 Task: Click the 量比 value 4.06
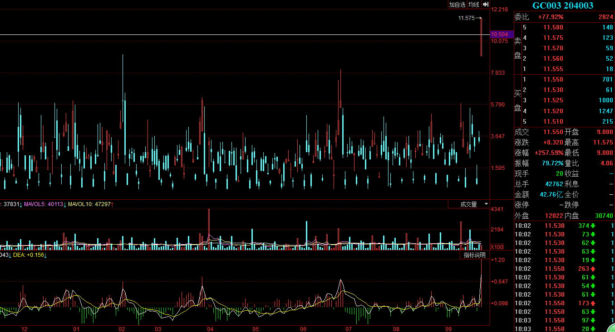click(607, 163)
